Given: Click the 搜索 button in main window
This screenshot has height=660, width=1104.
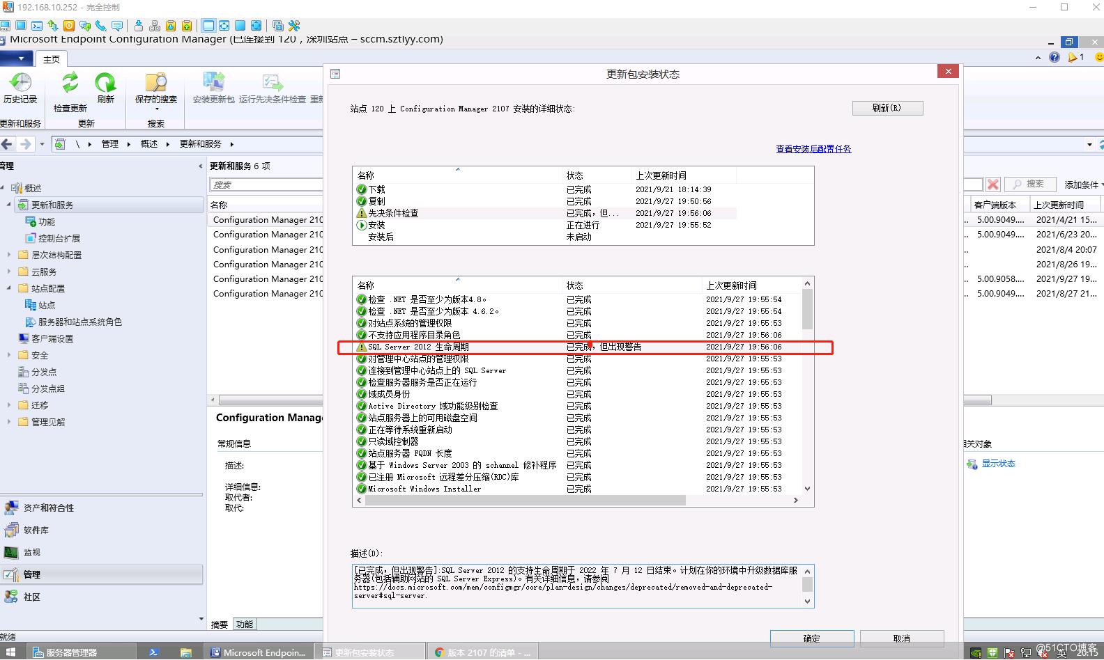Looking at the screenshot, I should tap(1029, 184).
